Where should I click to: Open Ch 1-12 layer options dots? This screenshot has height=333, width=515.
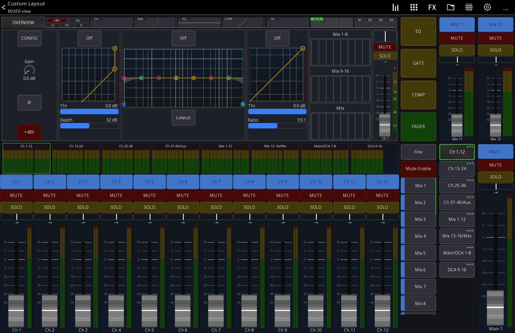(470, 147)
